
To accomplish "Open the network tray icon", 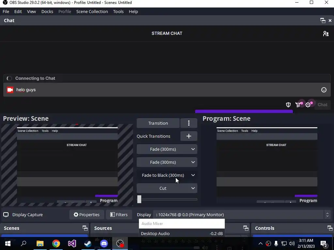I will pyautogui.click(x=284, y=243).
